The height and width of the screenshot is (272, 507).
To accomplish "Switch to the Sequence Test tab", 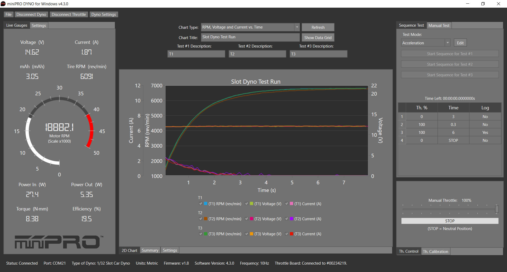I will click(x=411, y=25).
